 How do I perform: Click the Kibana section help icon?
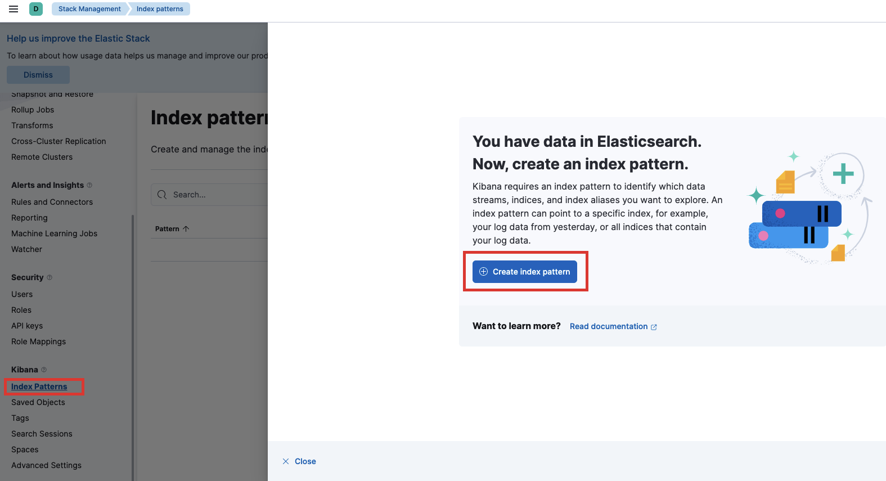[44, 370]
